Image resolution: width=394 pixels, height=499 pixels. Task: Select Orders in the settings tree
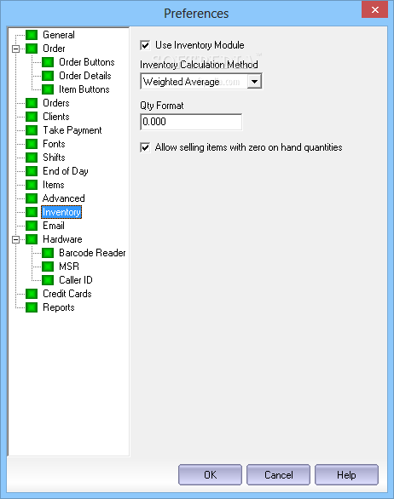[56, 103]
